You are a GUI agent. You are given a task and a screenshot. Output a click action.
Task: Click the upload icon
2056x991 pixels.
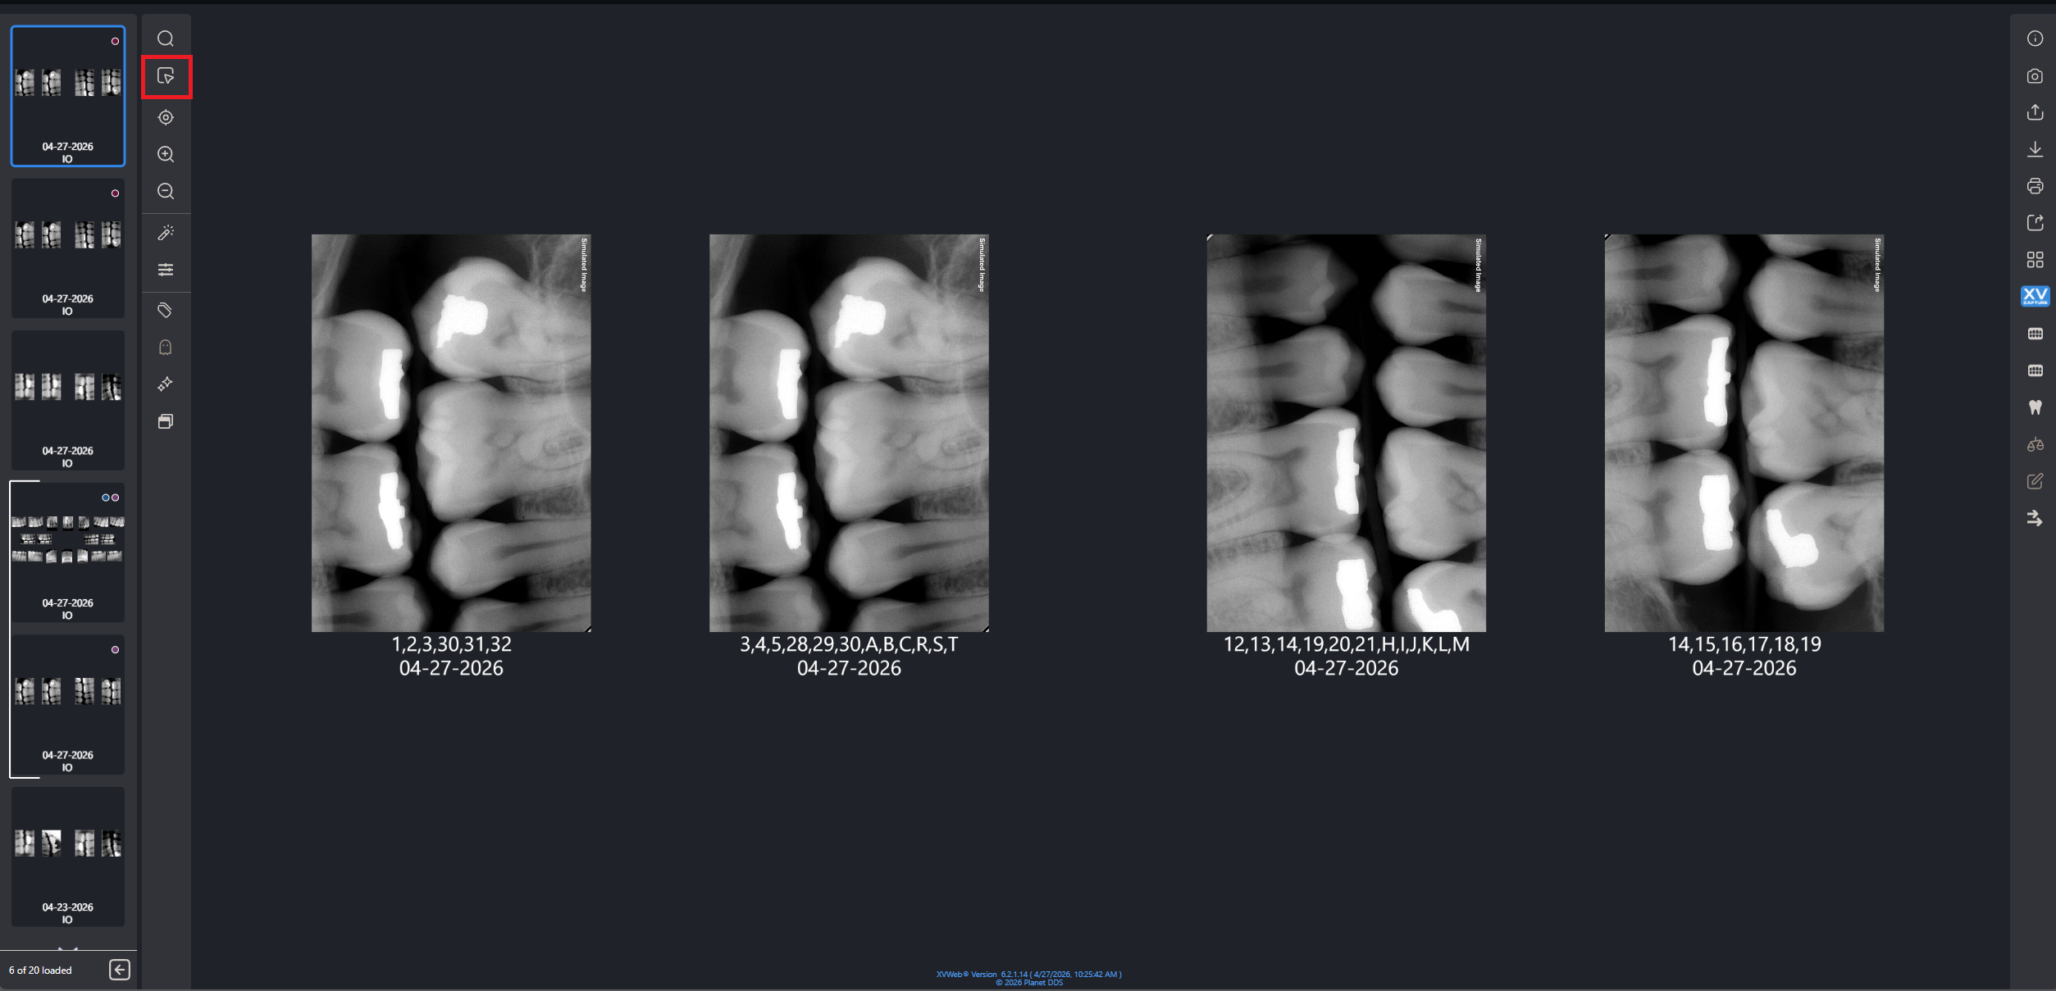pos(2035,112)
